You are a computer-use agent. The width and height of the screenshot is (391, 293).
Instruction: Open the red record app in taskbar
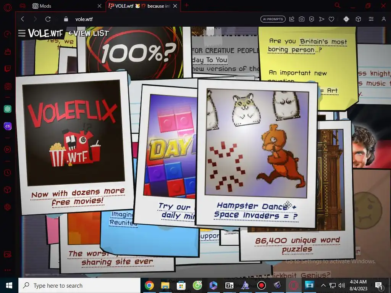point(261,285)
